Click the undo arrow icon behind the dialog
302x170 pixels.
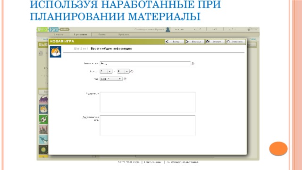tap(41, 53)
